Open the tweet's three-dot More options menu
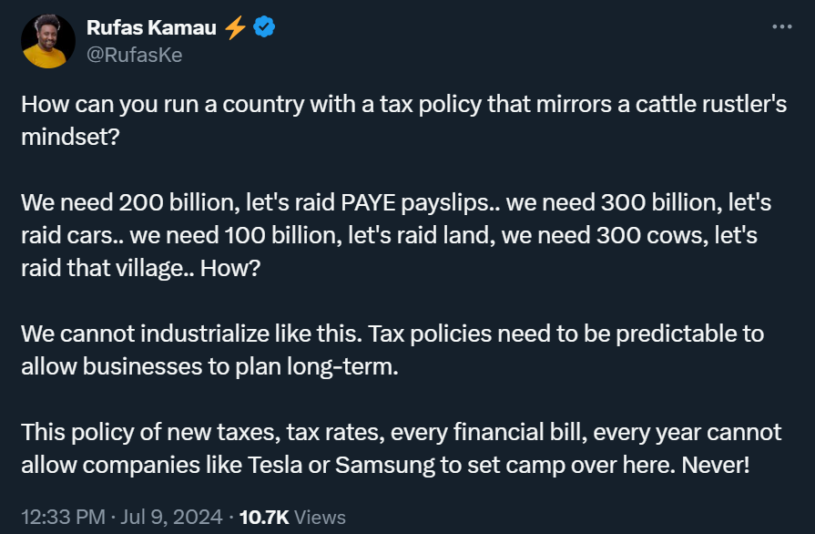This screenshot has height=534, width=815. (781, 27)
